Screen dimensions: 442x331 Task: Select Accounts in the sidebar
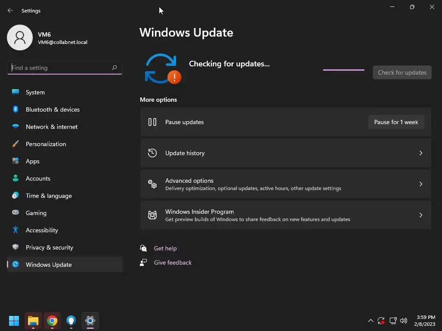tap(65, 178)
